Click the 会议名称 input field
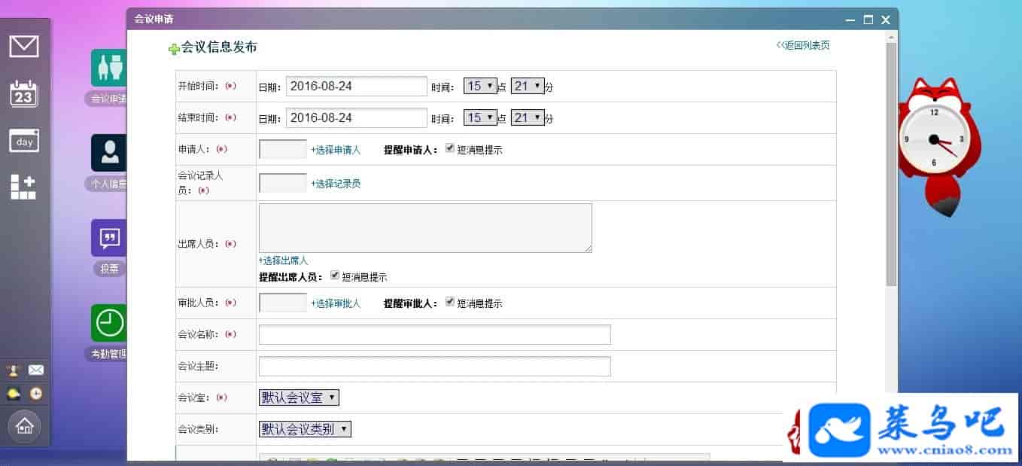Image resolution: width=1022 pixels, height=466 pixels. (x=434, y=335)
